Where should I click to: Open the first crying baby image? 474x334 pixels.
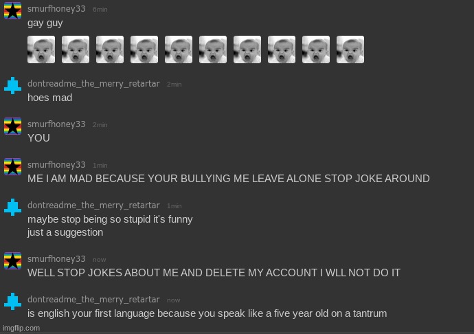point(41,49)
